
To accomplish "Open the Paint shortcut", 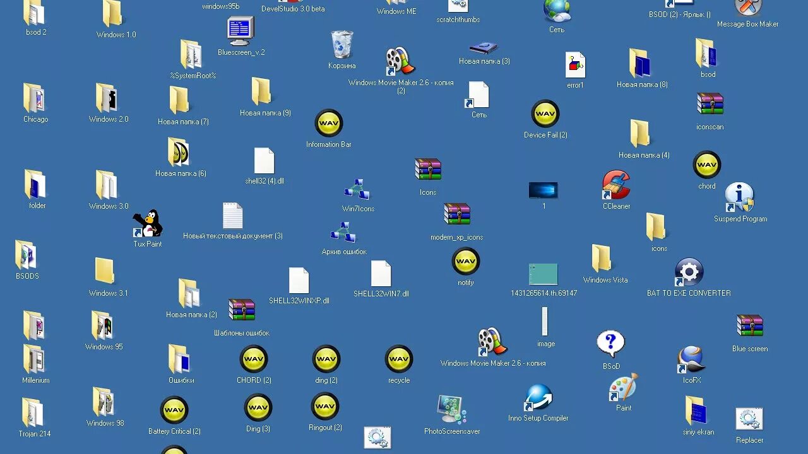I will coord(624,387).
